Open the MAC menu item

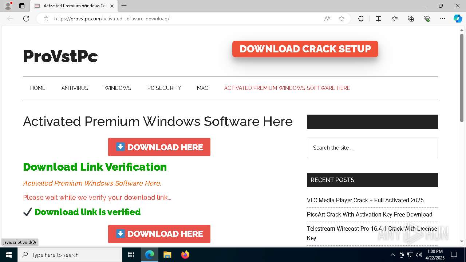point(202,88)
